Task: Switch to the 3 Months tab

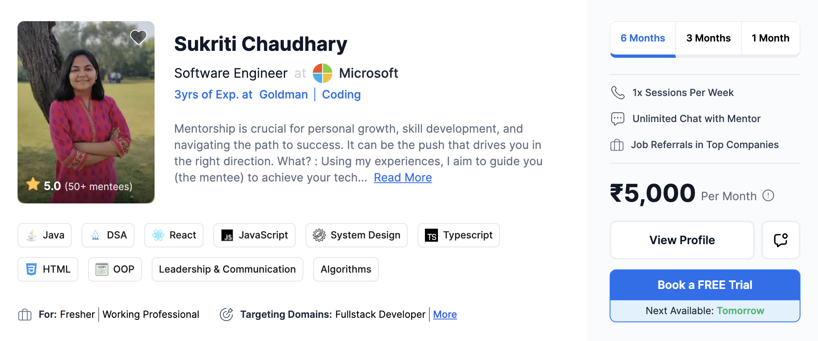Action: (x=708, y=38)
